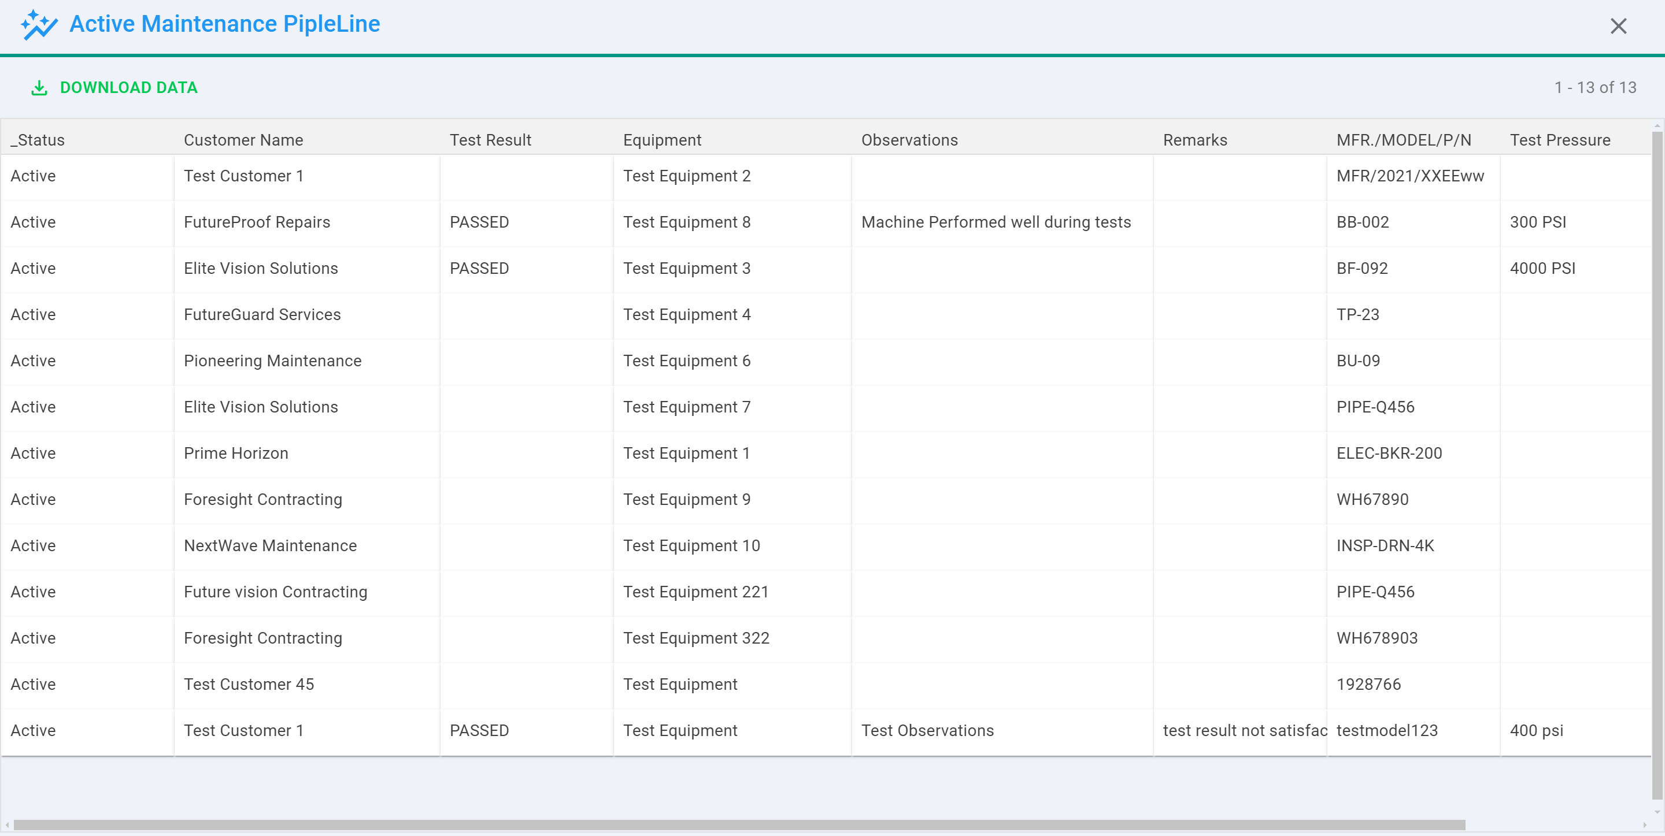Click the 1928766 model cell

click(x=1414, y=684)
